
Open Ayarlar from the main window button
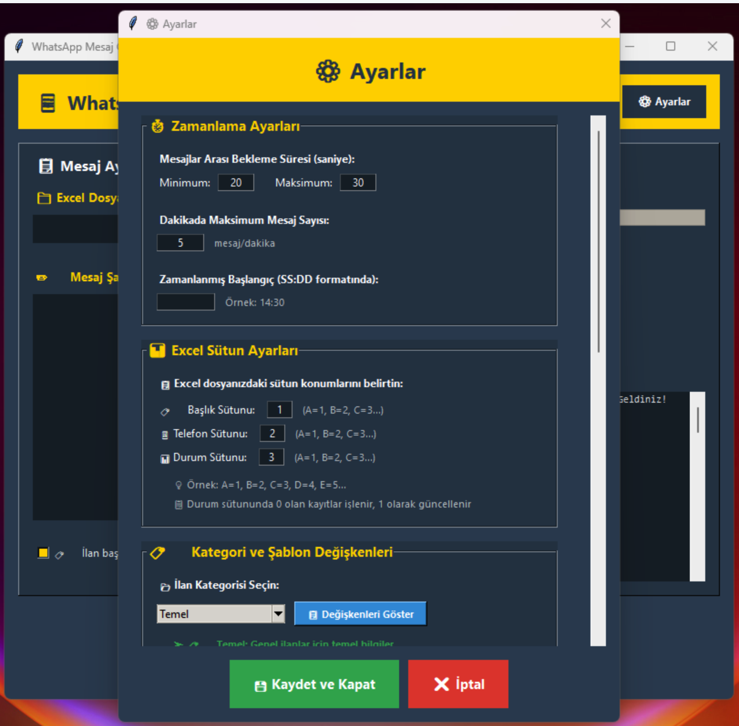(664, 102)
